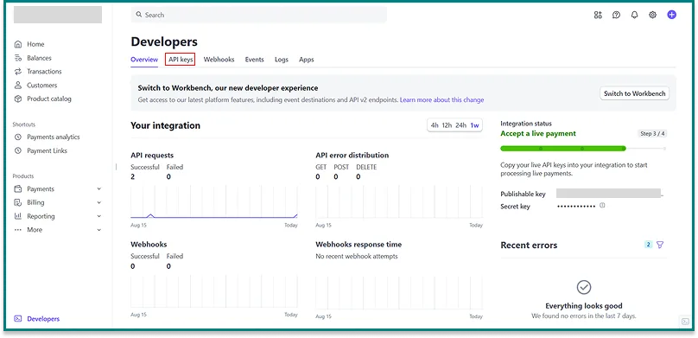Screen dimensions: 698x338
Task: Click the purple plus create button
Action: 671,15
